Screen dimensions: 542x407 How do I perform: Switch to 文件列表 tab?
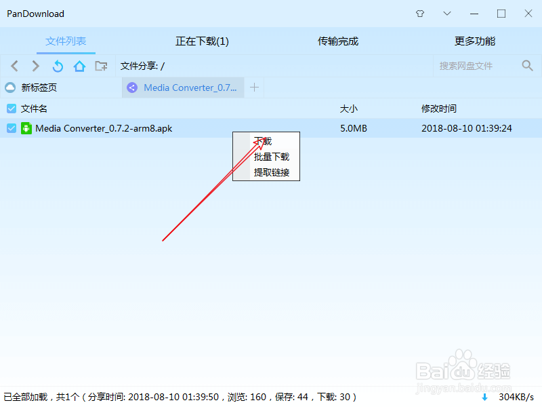coord(66,41)
